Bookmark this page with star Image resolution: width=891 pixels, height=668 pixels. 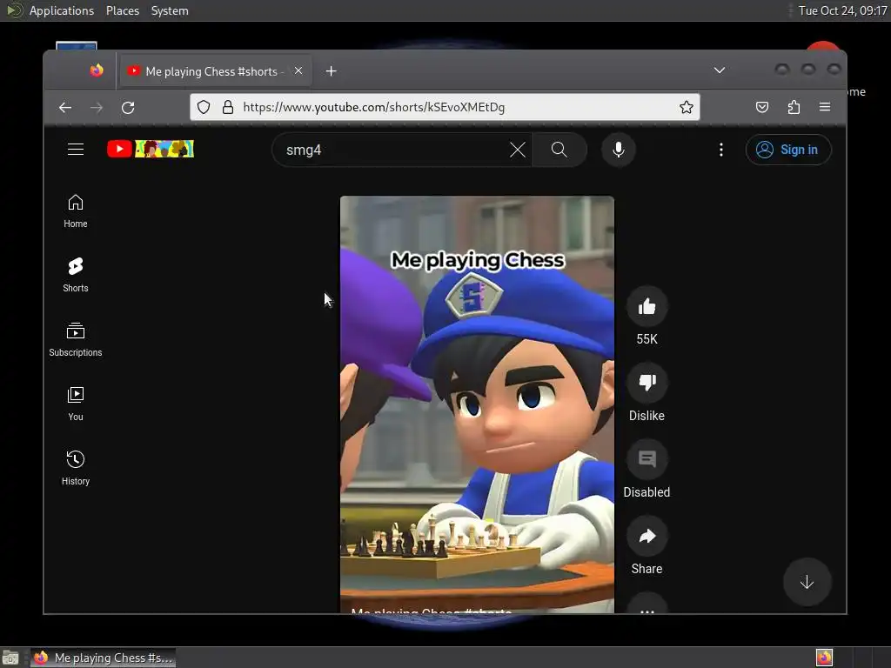click(687, 107)
